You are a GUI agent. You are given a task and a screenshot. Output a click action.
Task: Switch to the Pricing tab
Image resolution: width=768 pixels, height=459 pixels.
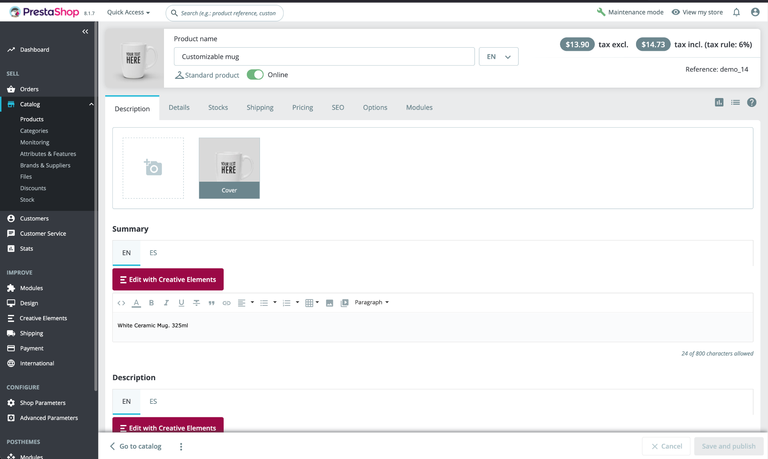point(302,108)
